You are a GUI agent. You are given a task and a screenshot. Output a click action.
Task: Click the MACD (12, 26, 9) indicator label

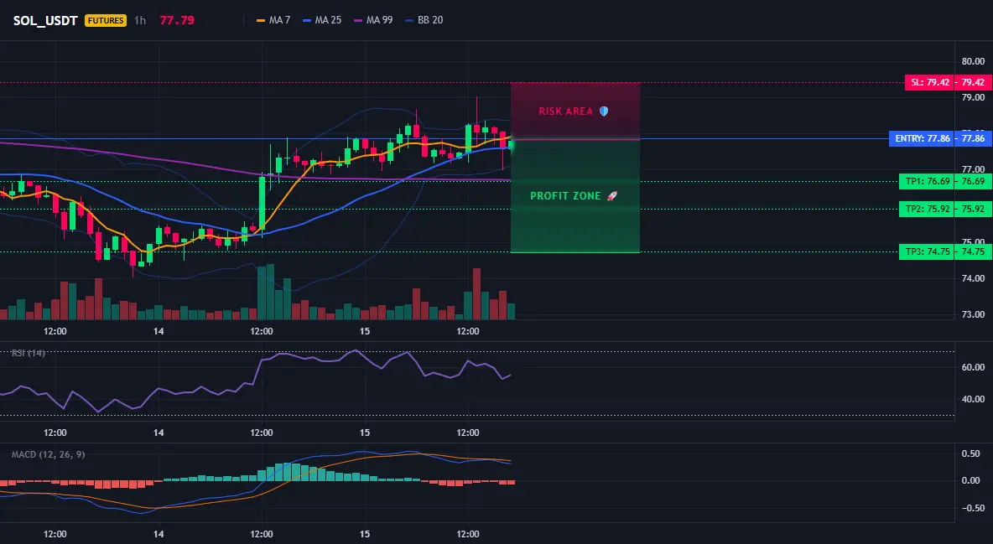(48, 454)
